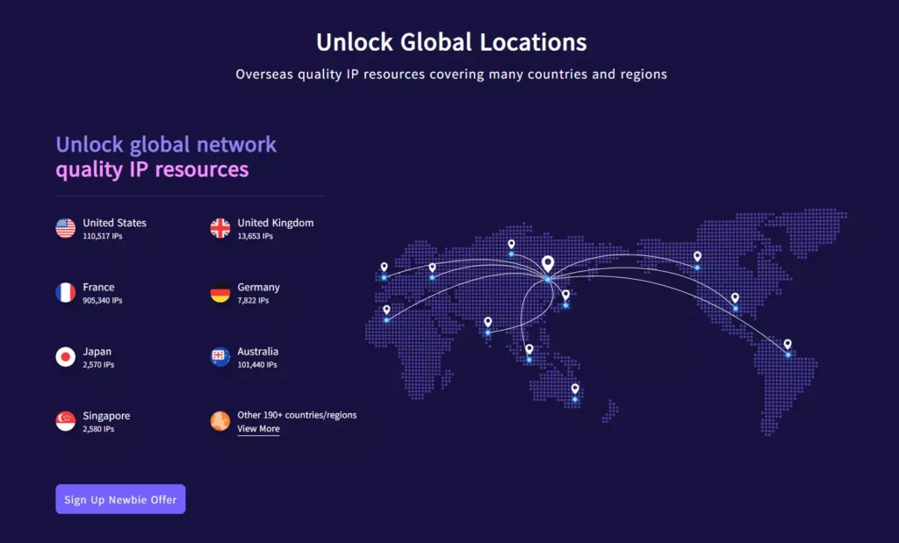Click the Germany flag icon
The image size is (899, 543).
(220, 293)
